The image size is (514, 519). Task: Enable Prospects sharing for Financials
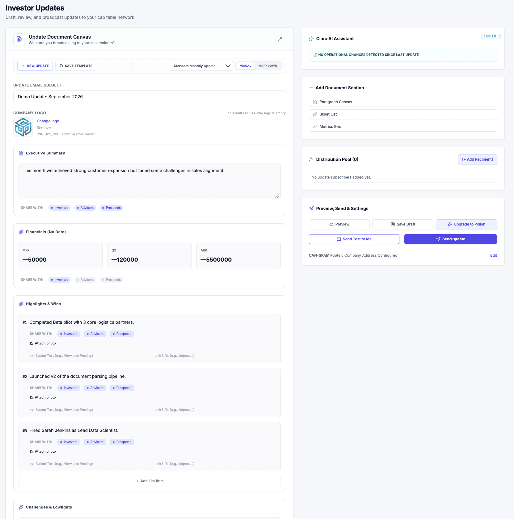[x=112, y=280]
